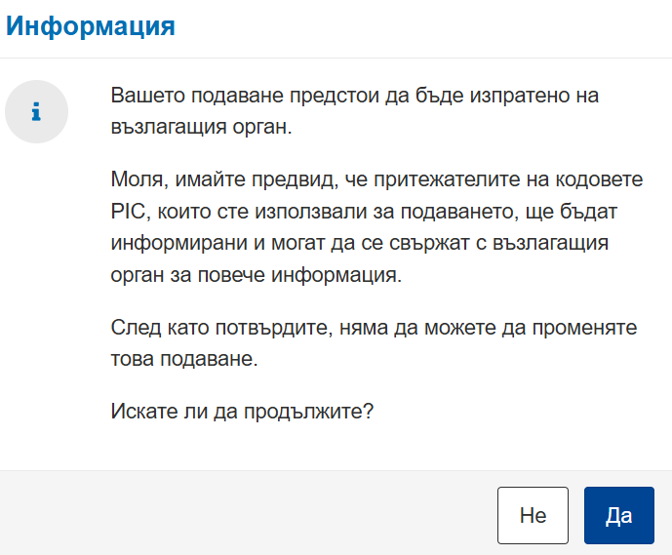Click the Информация dialog title
Image resolution: width=672 pixels, height=555 pixels.
tap(91, 26)
